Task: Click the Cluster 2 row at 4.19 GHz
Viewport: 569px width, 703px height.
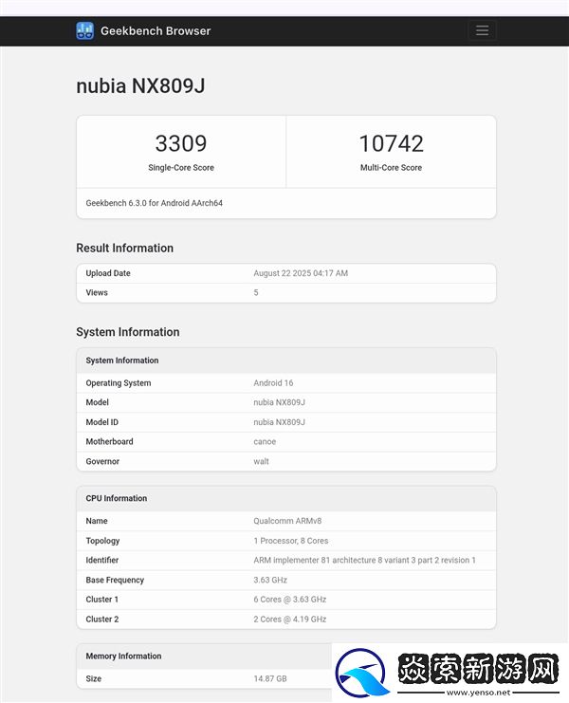Action: point(285,620)
